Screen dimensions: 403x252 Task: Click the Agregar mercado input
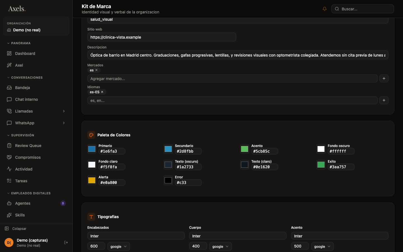click(233, 78)
